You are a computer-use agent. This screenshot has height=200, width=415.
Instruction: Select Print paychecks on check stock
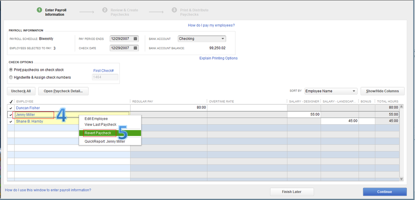[11, 70]
